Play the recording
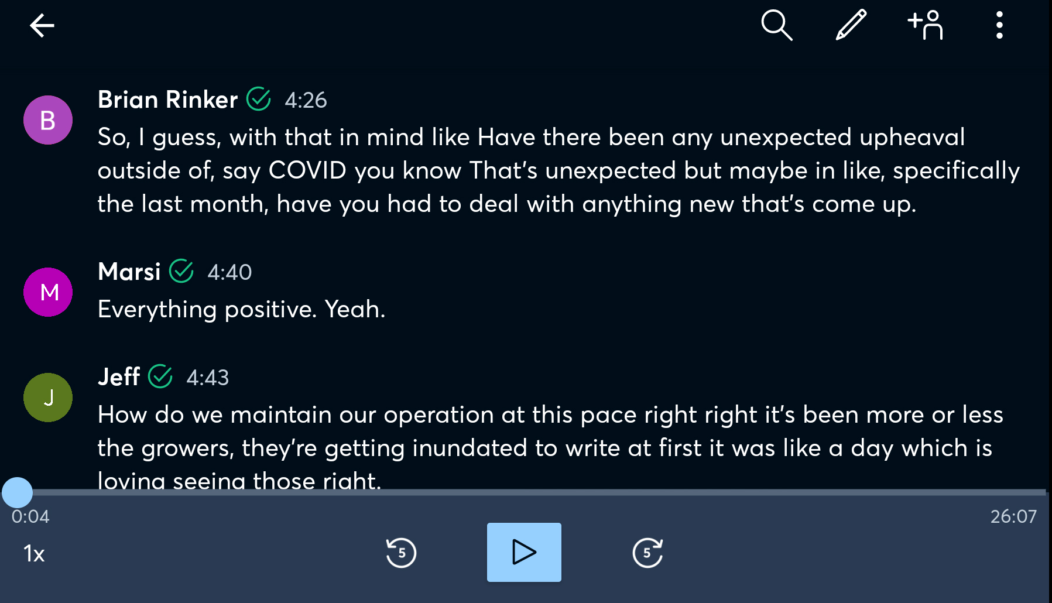 (x=524, y=552)
